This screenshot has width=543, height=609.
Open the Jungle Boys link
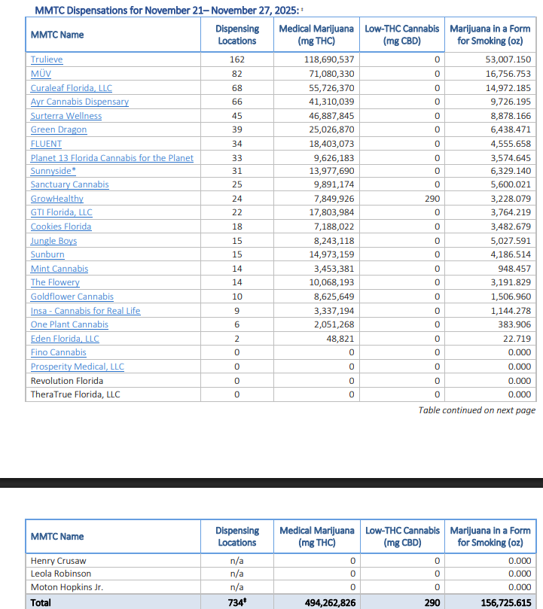click(53, 241)
